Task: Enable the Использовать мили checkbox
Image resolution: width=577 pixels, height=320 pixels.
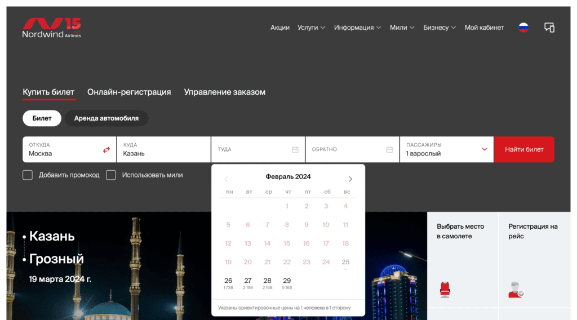Action: point(111,175)
